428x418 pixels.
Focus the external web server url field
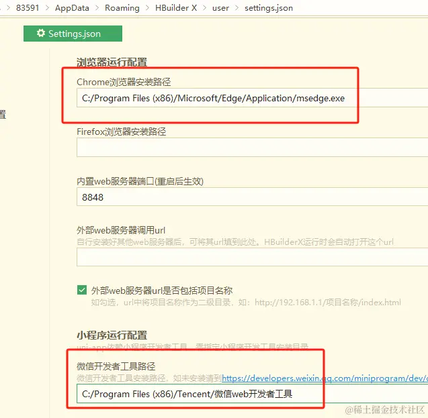[x=252, y=257]
